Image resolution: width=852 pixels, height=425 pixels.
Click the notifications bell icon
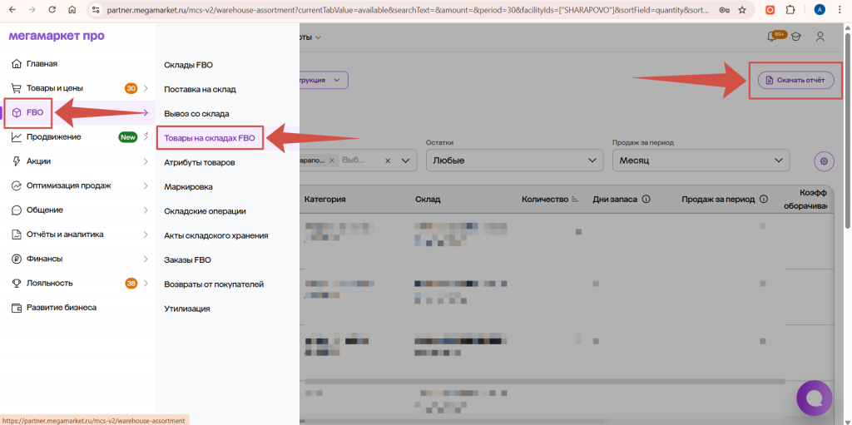point(772,37)
